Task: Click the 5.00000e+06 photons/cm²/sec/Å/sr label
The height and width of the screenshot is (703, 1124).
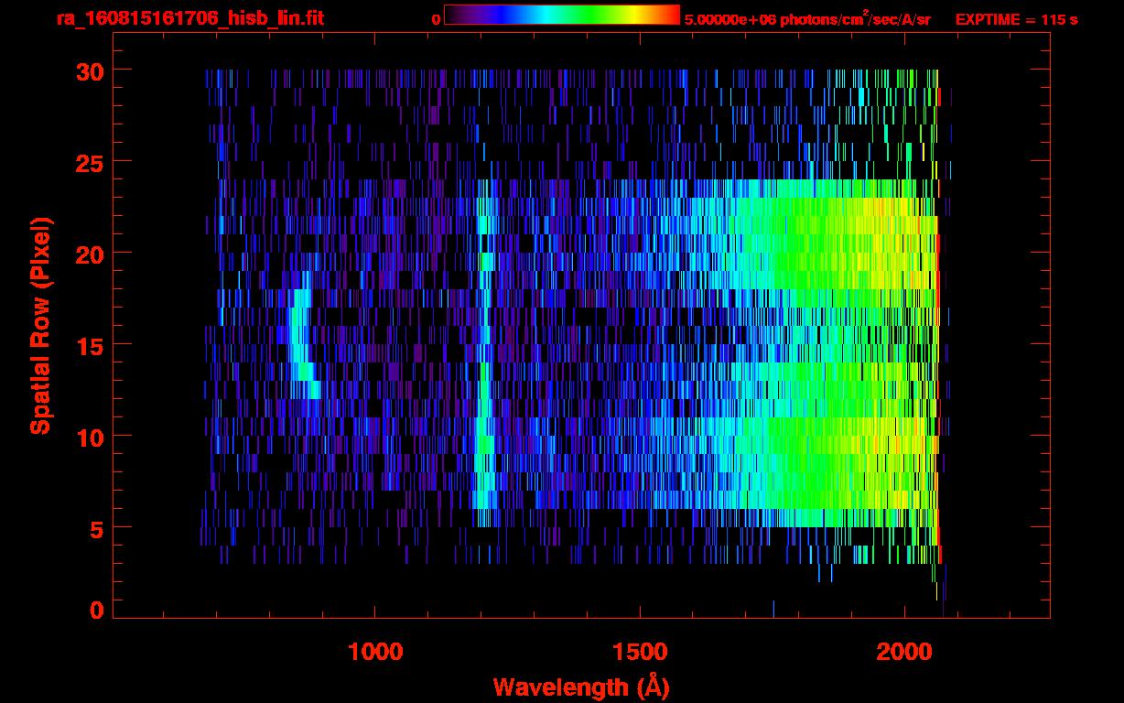Action: click(807, 18)
